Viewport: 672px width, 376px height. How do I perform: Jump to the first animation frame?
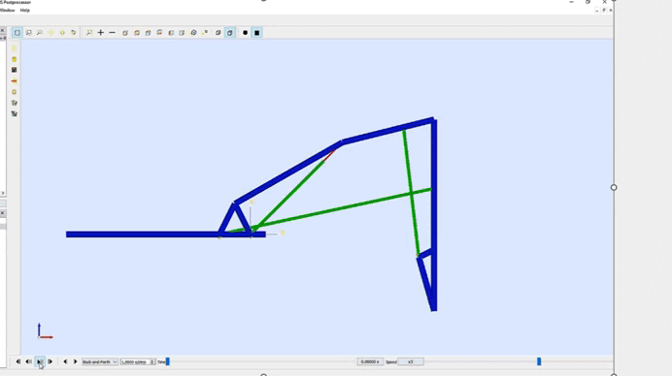[x=18, y=361]
